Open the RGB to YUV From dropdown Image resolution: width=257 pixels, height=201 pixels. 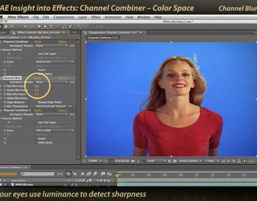tap(54, 62)
